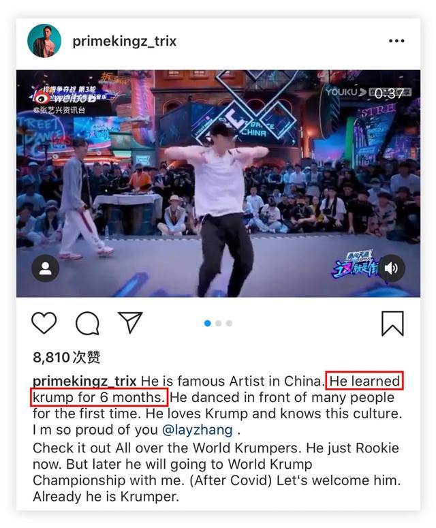The image size is (436, 528).
Task: Open comments via speech bubble icon
Action: click(87, 323)
